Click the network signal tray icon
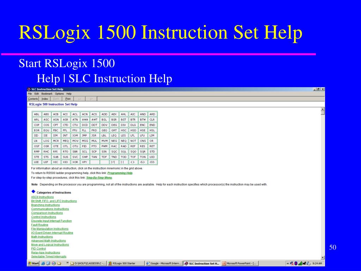The width and height of the screenshot is (361, 271). pos(300,263)
